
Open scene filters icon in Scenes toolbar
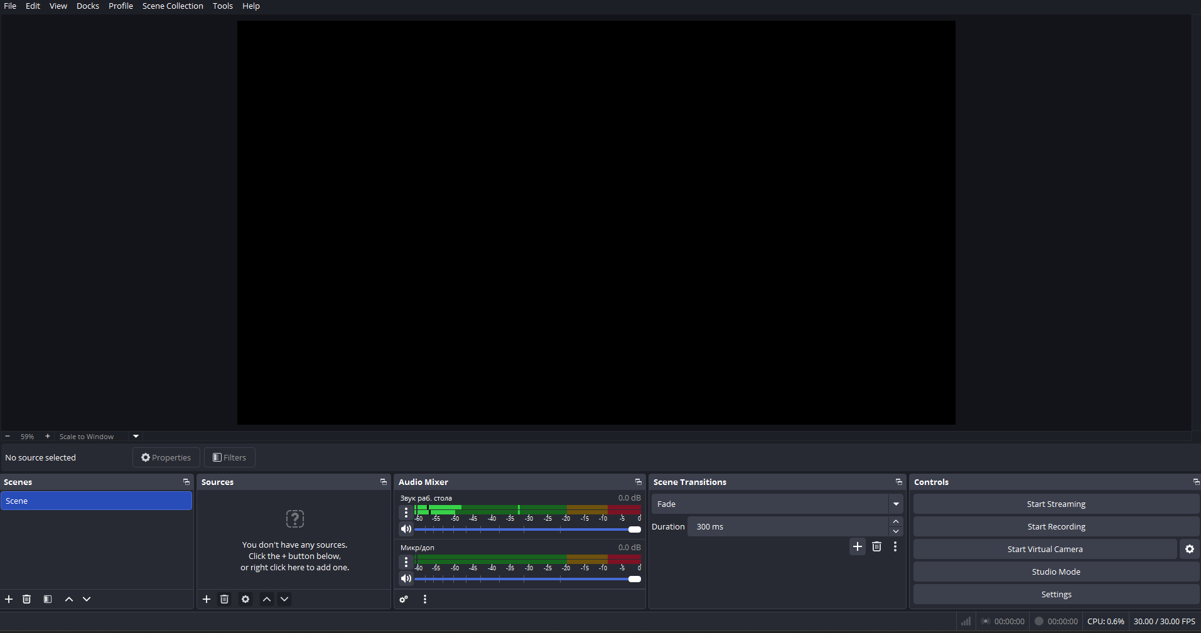coord(48,599)
